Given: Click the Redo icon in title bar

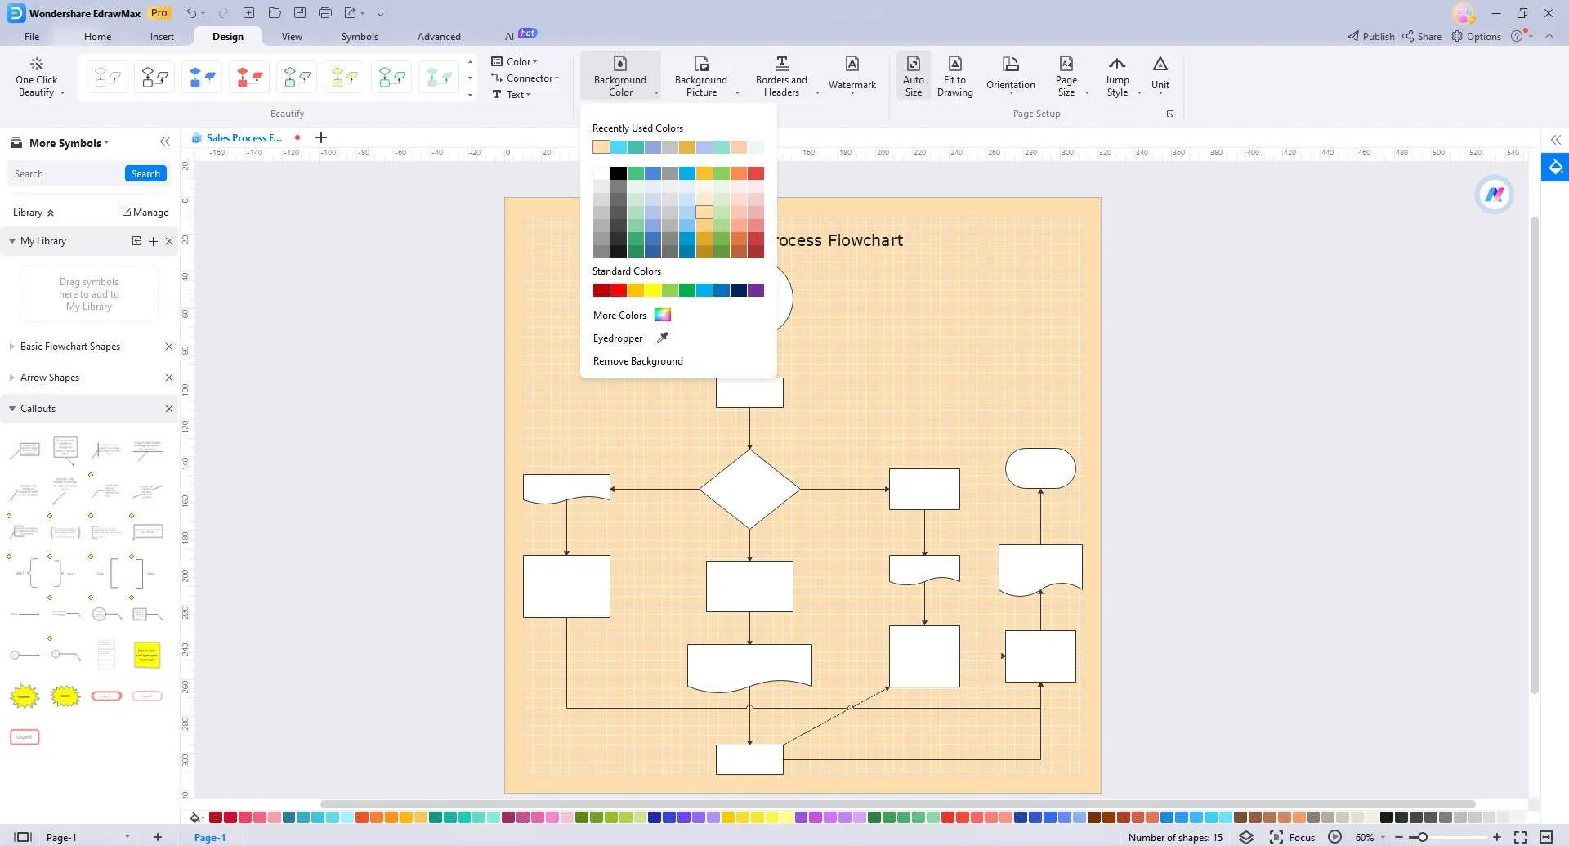Looking at the screenshot, I should click(x=223, y=13).
